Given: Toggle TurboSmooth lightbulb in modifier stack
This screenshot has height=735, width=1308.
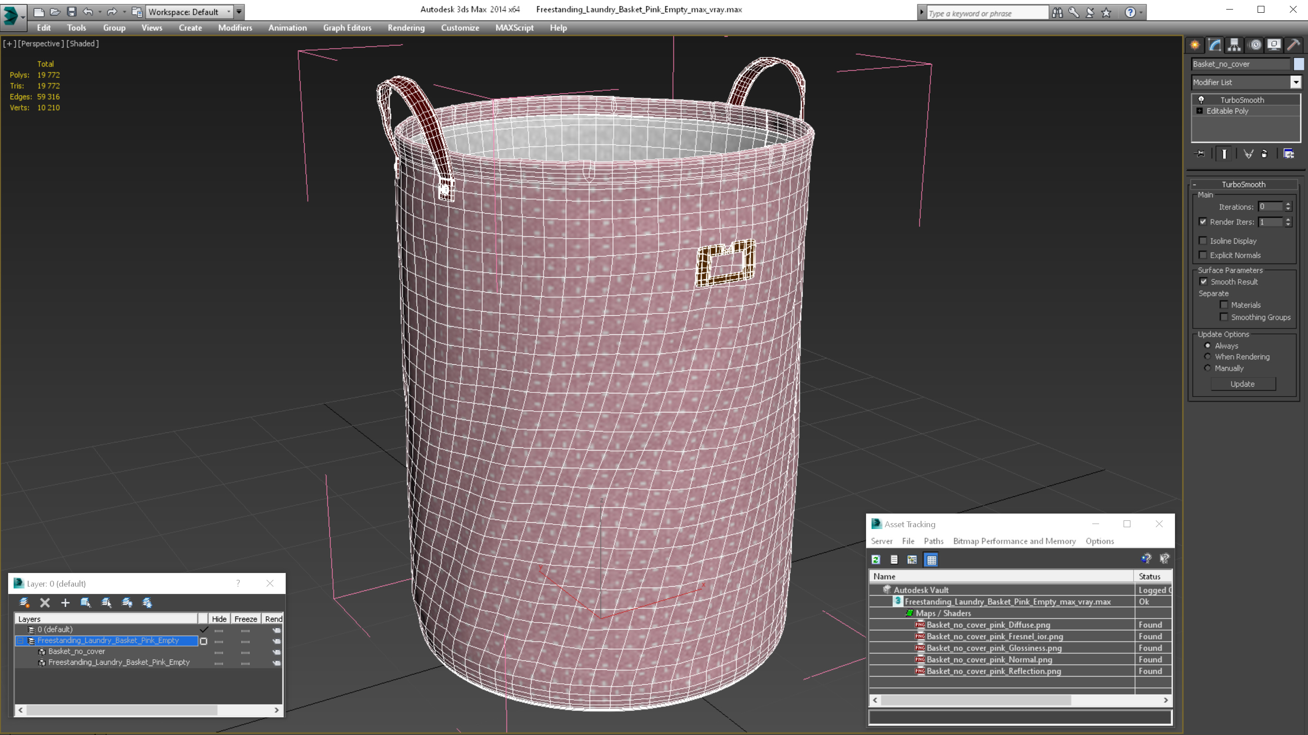Looking at the screenshot, I should (x=1201, y=100).
